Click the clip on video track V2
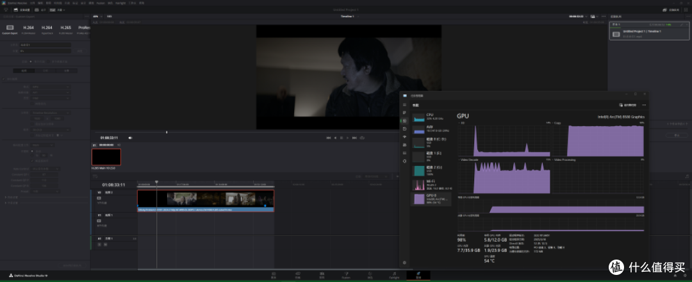692x282 pixels. tap(206, 201)
